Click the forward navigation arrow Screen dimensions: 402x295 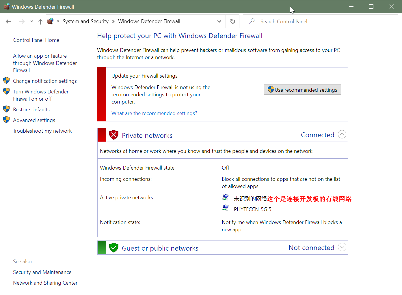pyautogui.click(x=22, y=21)
